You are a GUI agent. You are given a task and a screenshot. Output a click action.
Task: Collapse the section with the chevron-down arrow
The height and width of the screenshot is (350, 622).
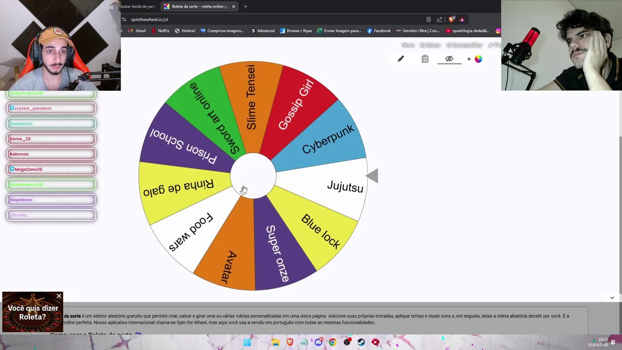[612, 297]
